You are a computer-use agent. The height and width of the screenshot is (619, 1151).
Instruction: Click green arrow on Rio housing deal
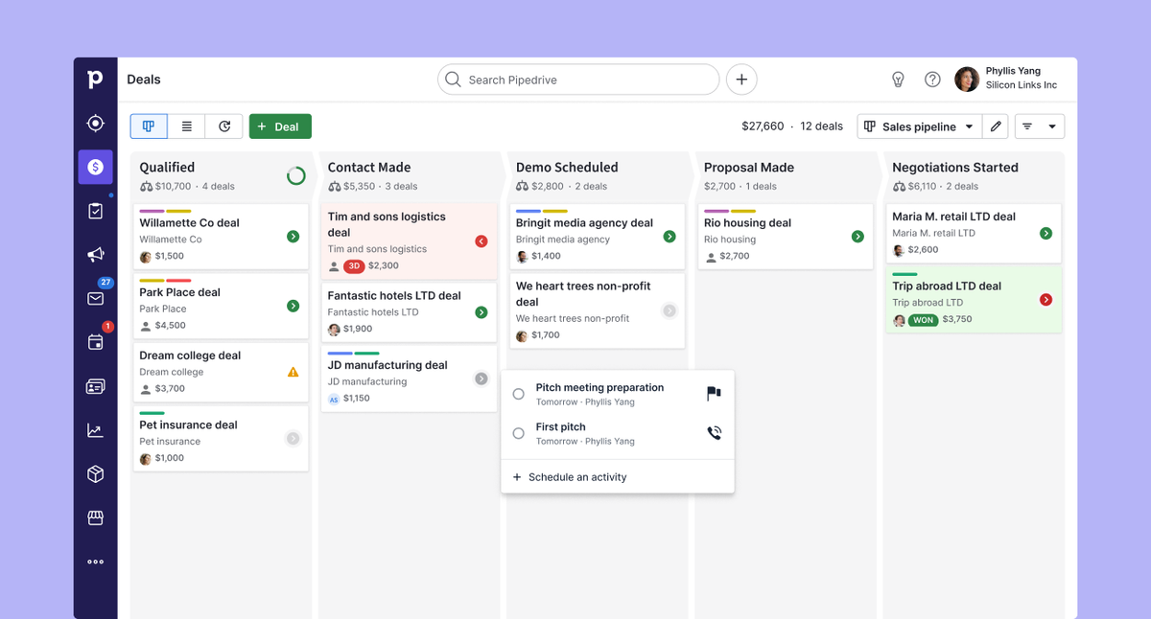[857, 236]
